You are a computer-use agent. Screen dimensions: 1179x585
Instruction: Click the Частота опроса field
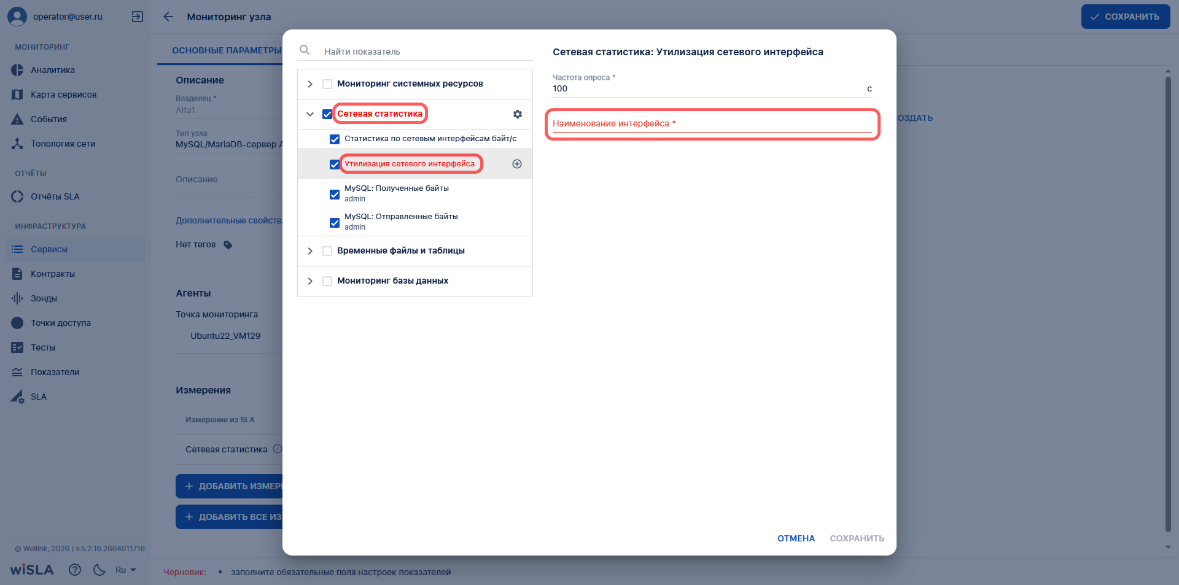pyautogui.click(x=712, y=85)
